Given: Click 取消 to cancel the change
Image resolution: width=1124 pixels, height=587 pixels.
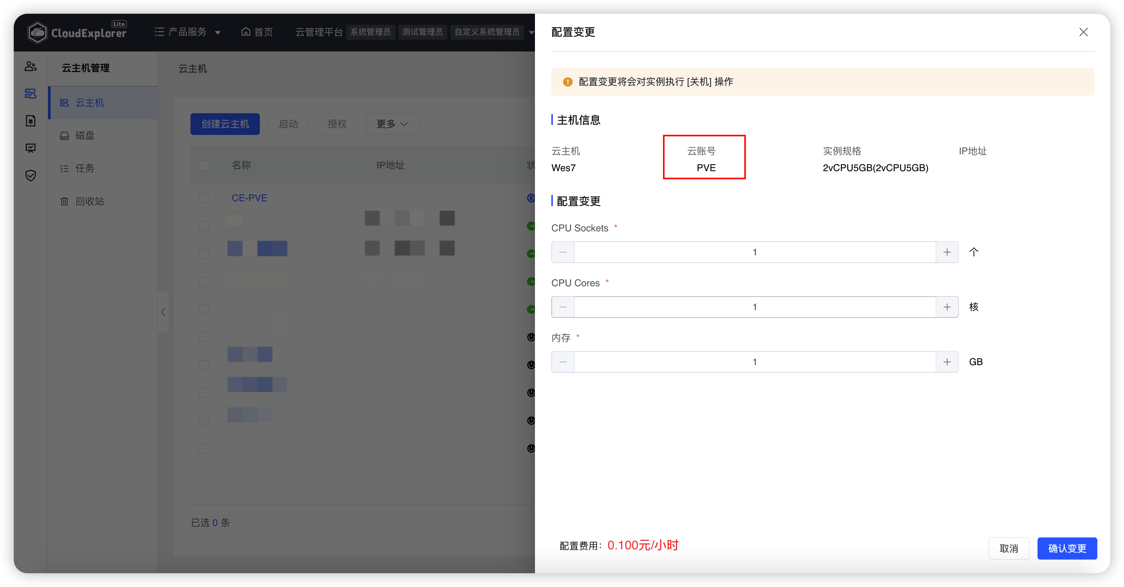Looking at the screenshot, I should coord(1009,549).
